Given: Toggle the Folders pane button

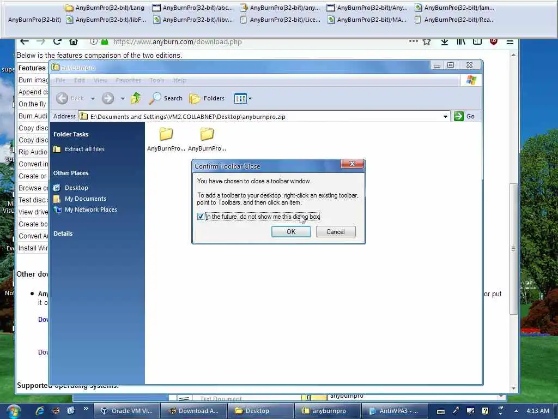Looking at the screenshot, I should coord(207,98).
